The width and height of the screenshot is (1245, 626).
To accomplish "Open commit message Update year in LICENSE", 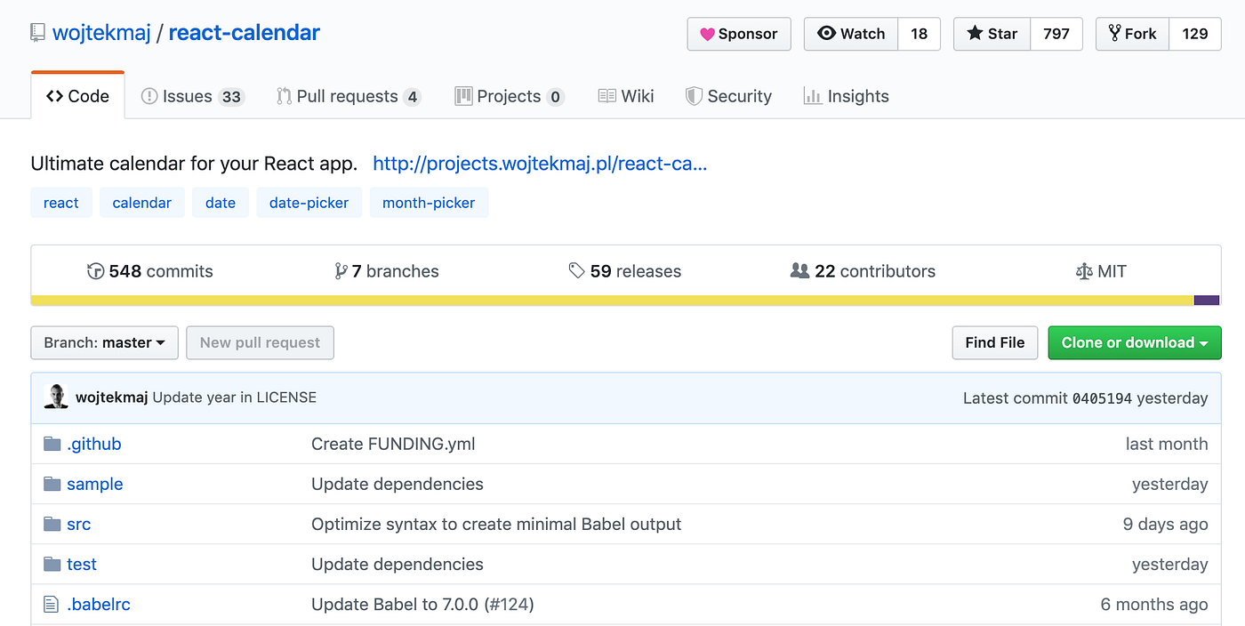I will 235,397.
